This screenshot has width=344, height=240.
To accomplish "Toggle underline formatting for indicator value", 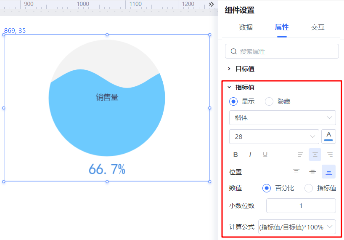I will [x=265, y=155].
